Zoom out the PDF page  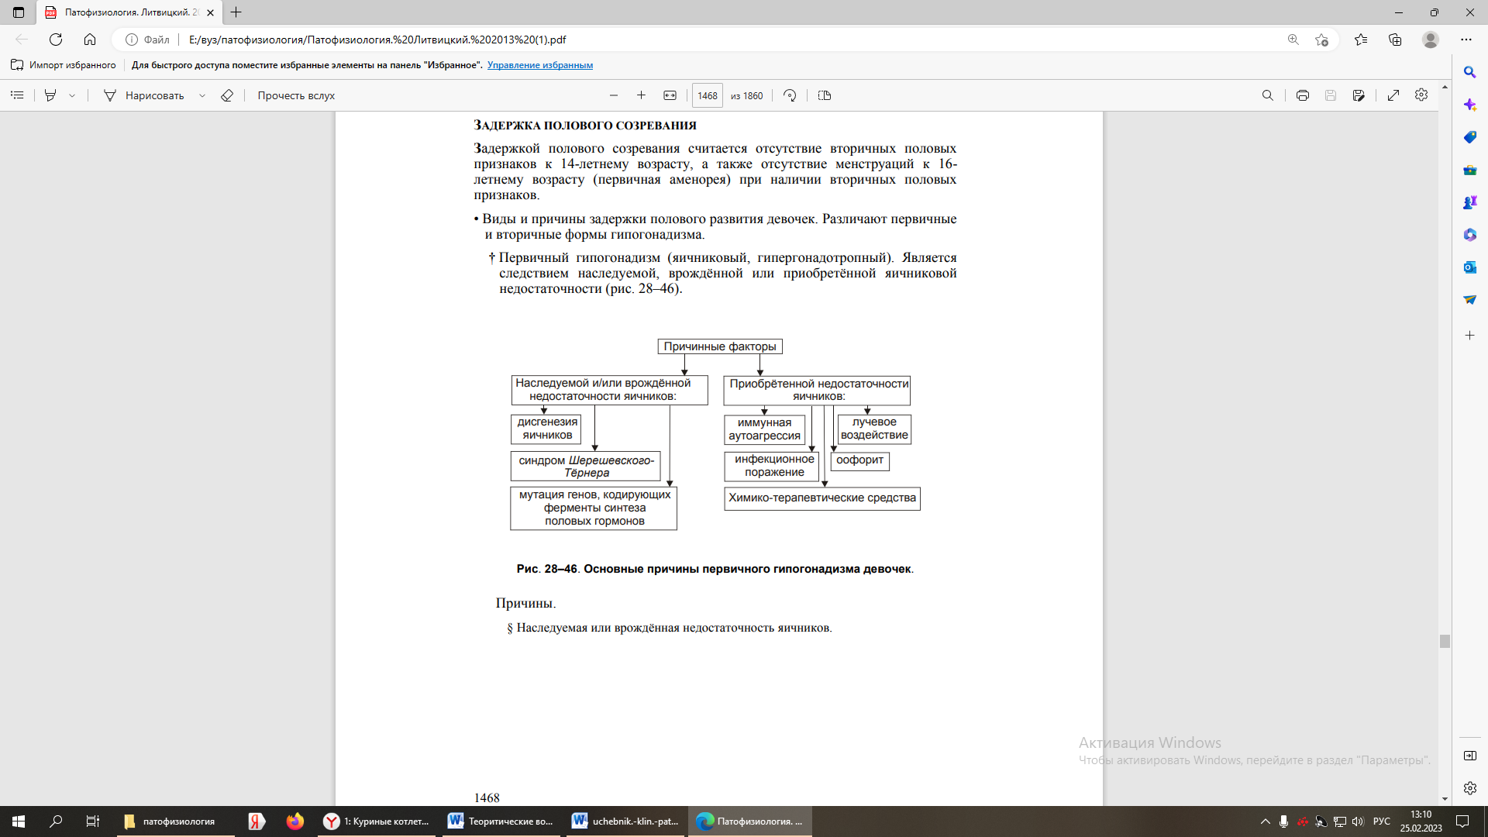tap(614, 95)
